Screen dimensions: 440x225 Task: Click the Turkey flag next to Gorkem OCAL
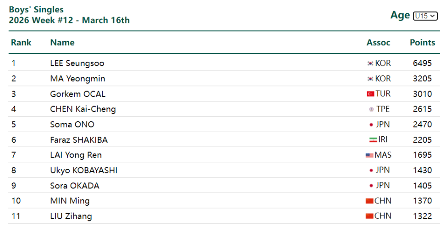370,94
